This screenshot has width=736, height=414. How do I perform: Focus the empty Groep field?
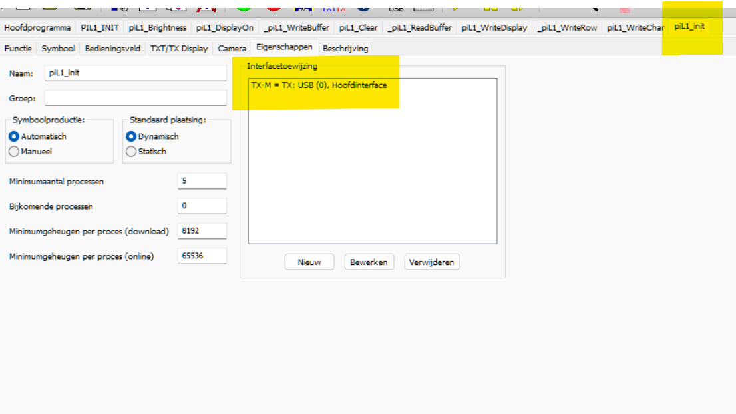(136, 98)
